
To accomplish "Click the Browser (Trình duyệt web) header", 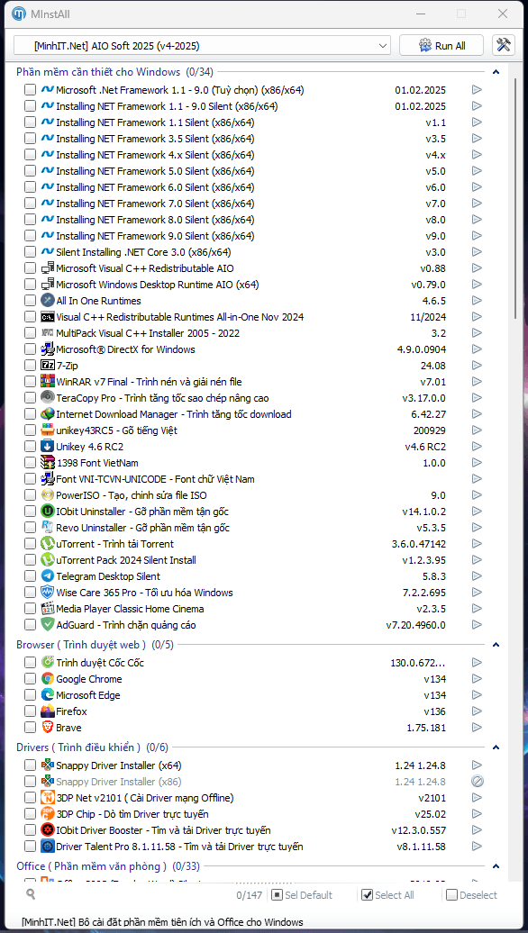I will point(95,645).
